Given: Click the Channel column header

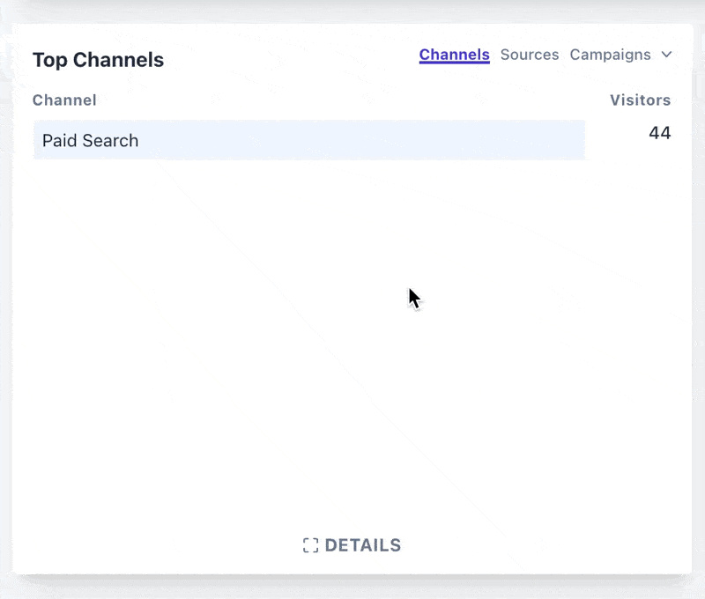Looking at the screenshot, I should pyautogui.click(x=64, y=100).
